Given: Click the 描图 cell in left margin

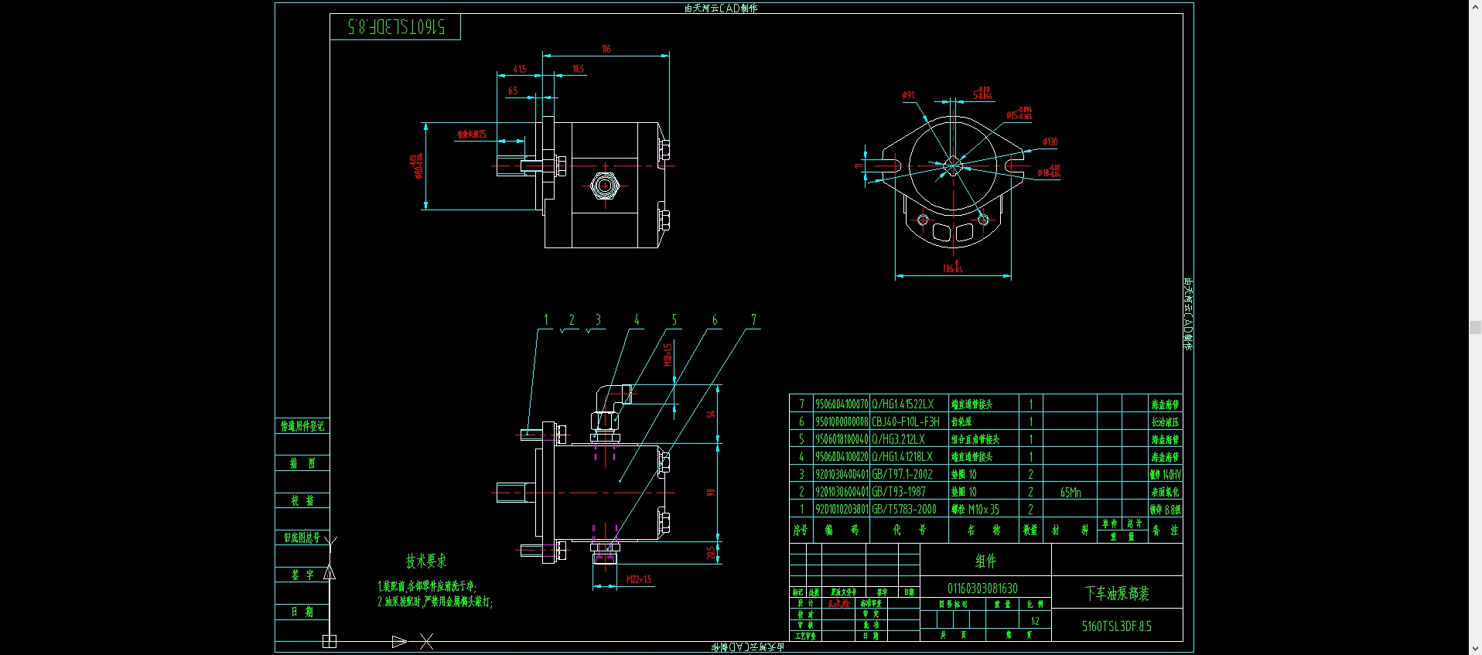Looking at the screenshot, I should coord(302,463).
